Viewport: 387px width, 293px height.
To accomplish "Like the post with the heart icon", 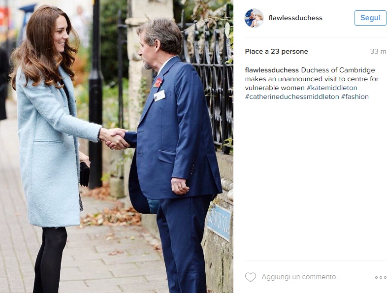I will [x=251, y=277].
